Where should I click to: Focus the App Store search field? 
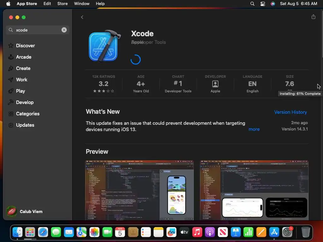(38, 30)
